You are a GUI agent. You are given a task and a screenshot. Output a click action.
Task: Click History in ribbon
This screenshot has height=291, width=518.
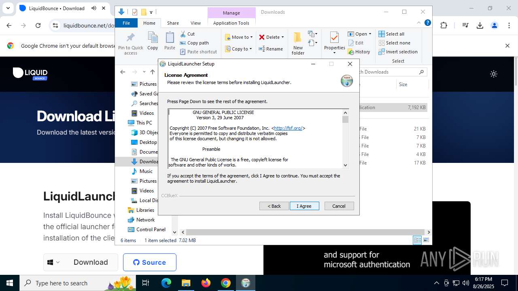[x=359, y=52]
